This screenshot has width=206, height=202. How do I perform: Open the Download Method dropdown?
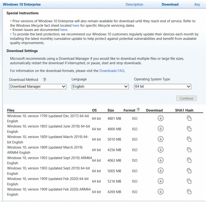click(38, 87)
